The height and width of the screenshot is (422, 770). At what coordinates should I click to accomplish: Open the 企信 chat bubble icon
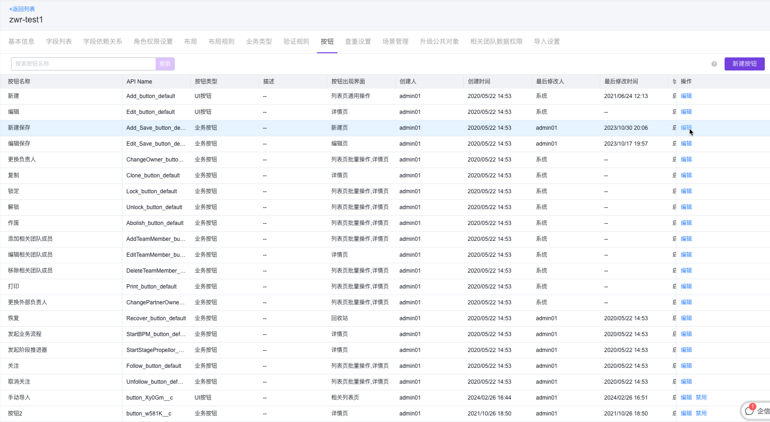click(x=749, y=411)
